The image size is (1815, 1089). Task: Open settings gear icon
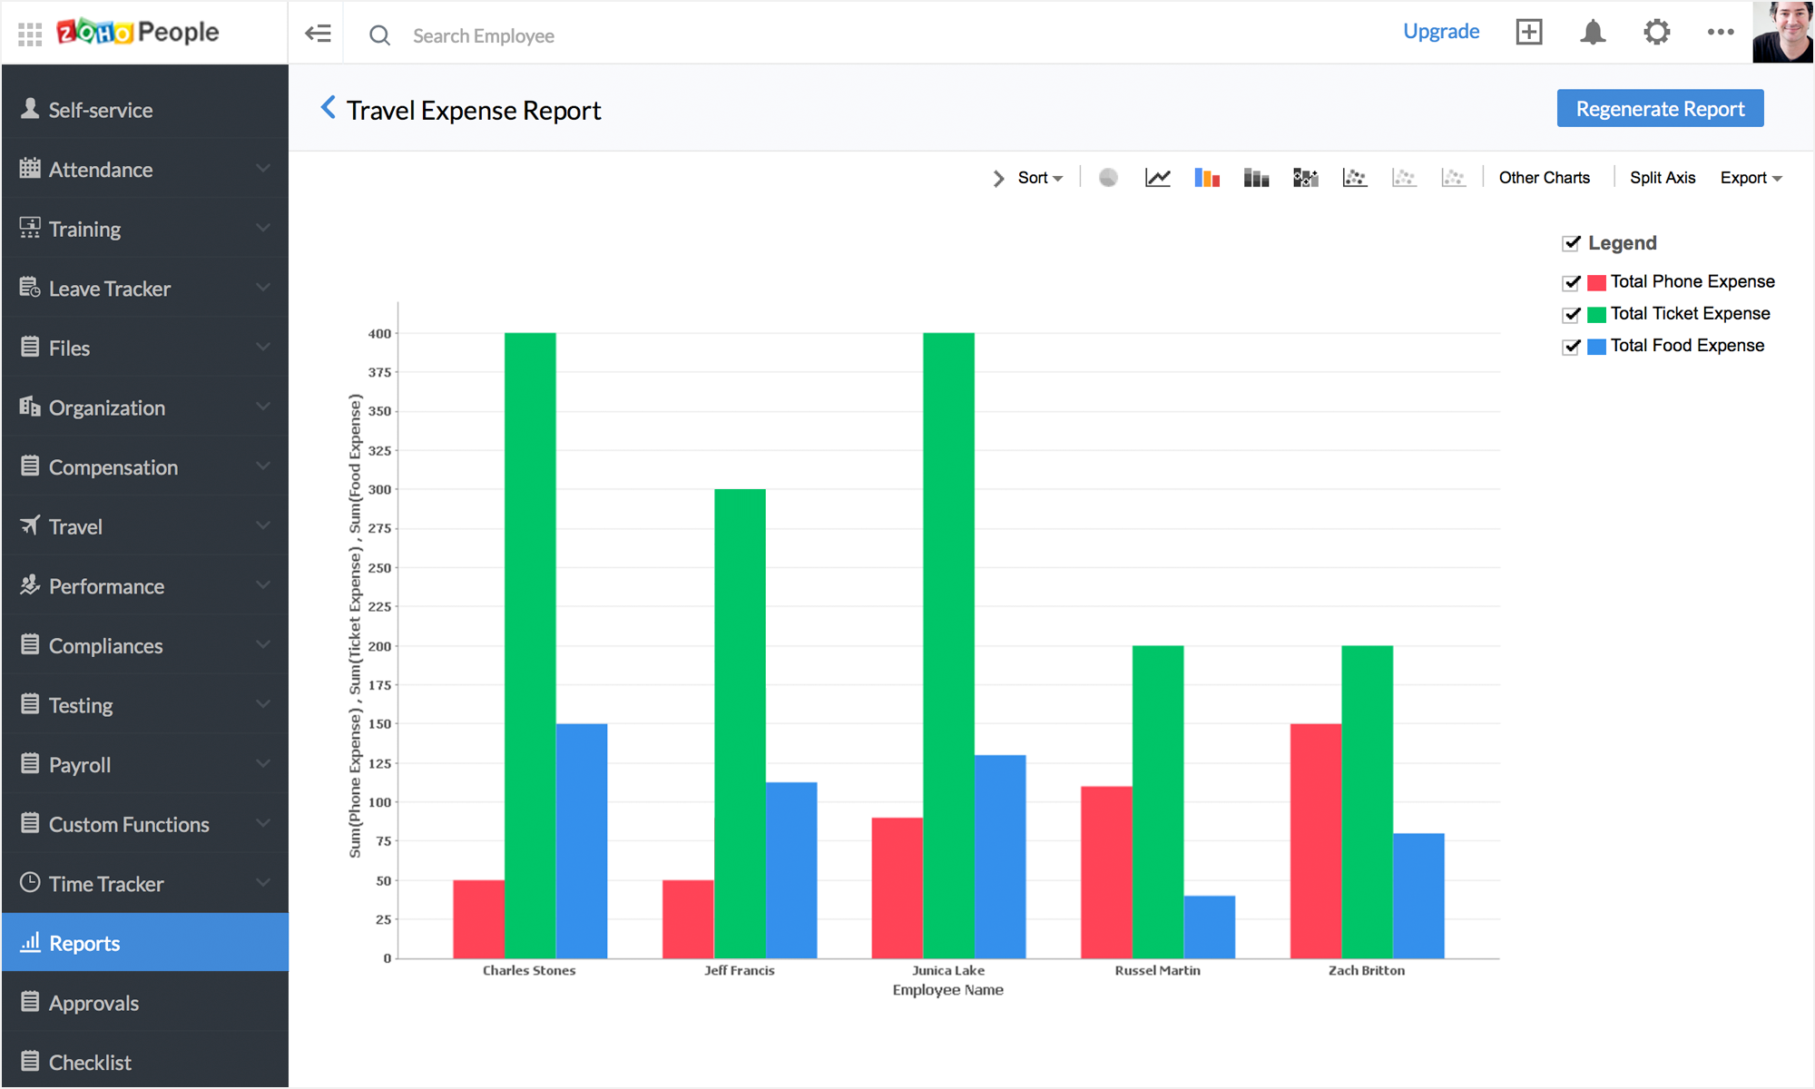[1656, 33]
